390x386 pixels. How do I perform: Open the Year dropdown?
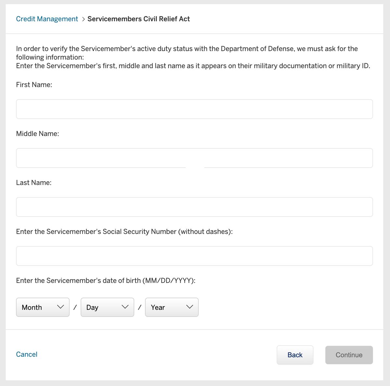pyautogui.click(x=172, y=307)
